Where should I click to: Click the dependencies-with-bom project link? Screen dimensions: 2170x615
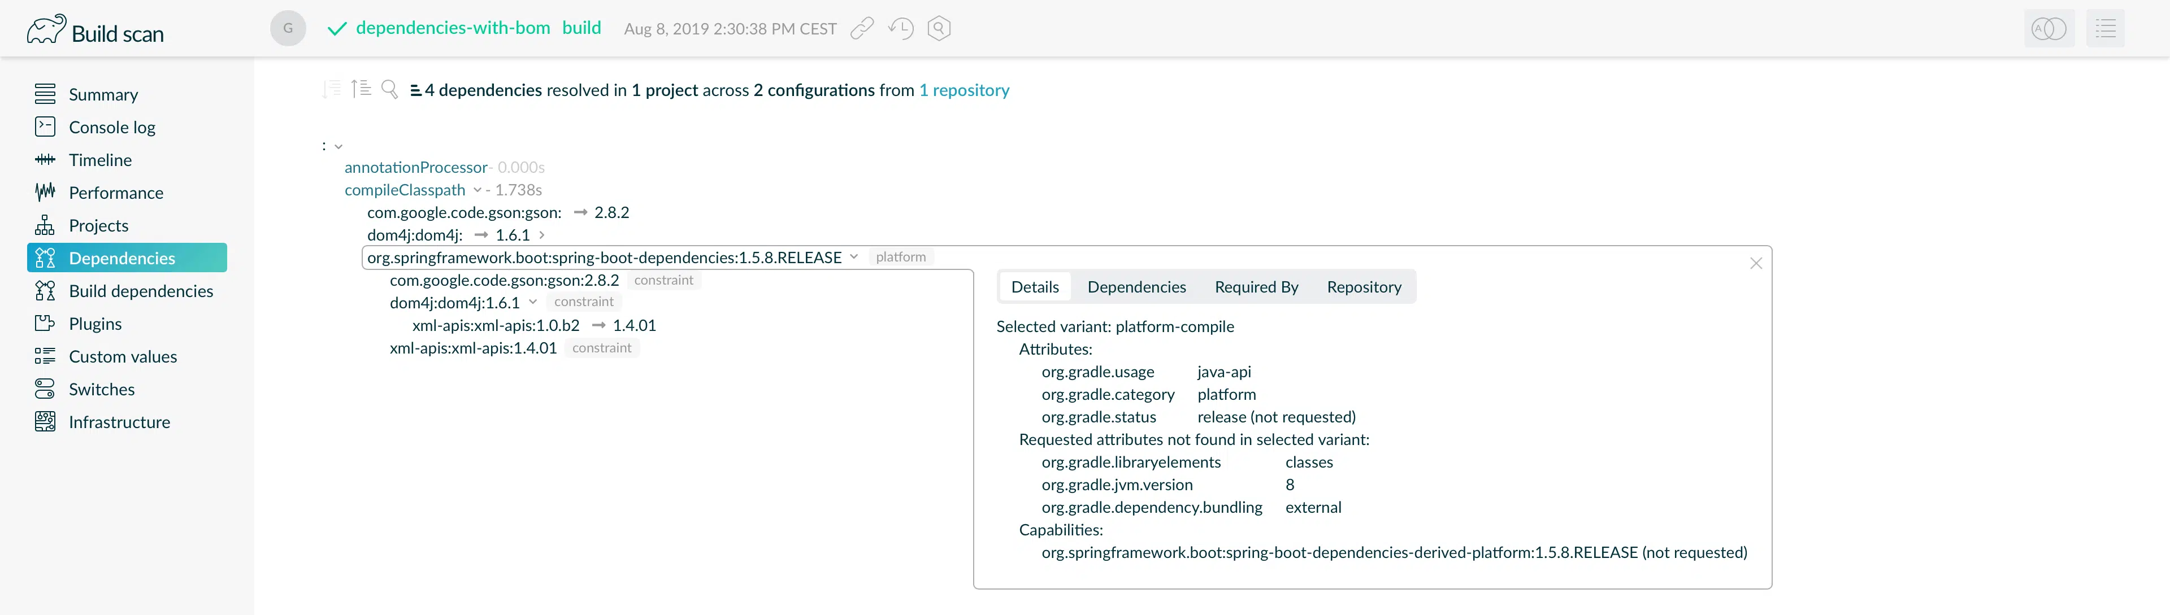tap(453, 28)
